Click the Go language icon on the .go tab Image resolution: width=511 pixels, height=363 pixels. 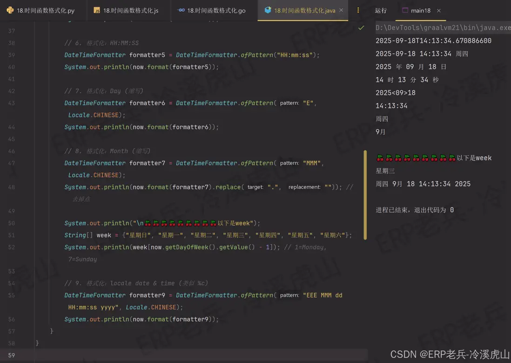(x=182, y=10)
